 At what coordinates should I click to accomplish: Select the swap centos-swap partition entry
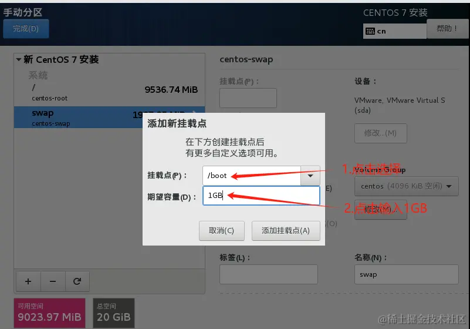79,117
